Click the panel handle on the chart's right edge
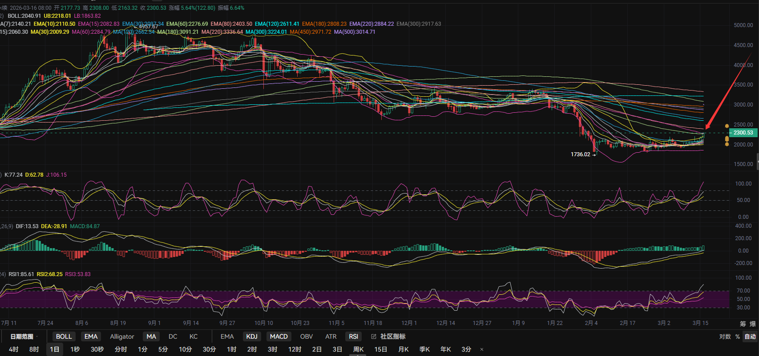Viewport: 759px width, 356px height. (757, 161)
